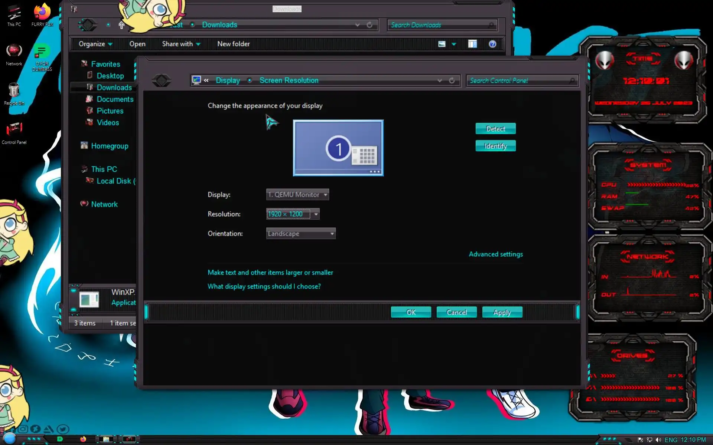Open the Display dropdown QEMU Monitor
Viewport: 713px width, 445px height.
(x=297, y=195)
